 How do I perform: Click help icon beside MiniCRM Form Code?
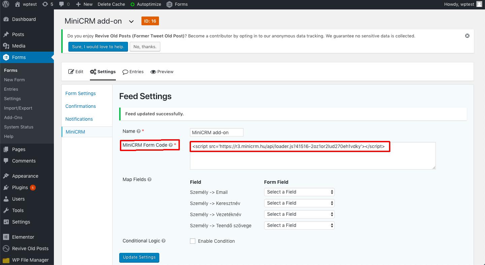171,145
